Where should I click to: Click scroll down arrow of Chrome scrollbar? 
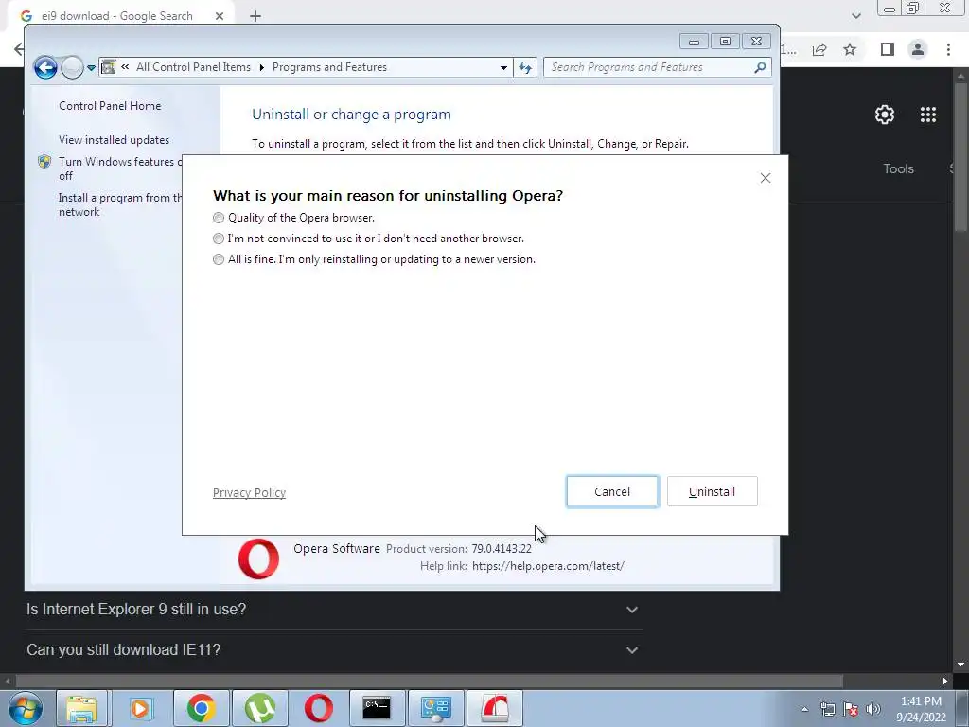960,665
